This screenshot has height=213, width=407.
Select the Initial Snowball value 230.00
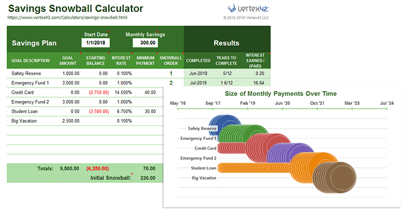click(x=148, y=178)
